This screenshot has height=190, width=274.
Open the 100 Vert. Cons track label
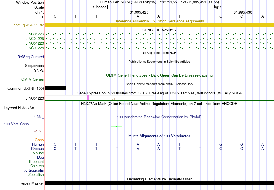click(x=16, y=124)
